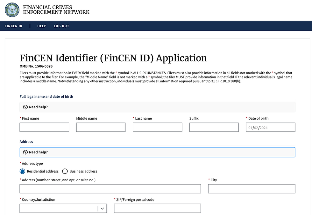Click the question mark icon in the Address section
This screenshot has width=312, height=215.
pyautogui.click(x=25, y=152)
